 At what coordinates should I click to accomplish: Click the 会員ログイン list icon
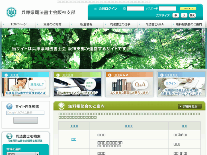click(x=95, y=9)
